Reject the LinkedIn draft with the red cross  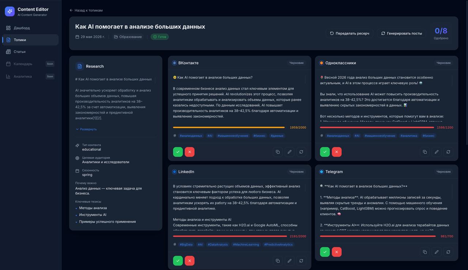189,261
